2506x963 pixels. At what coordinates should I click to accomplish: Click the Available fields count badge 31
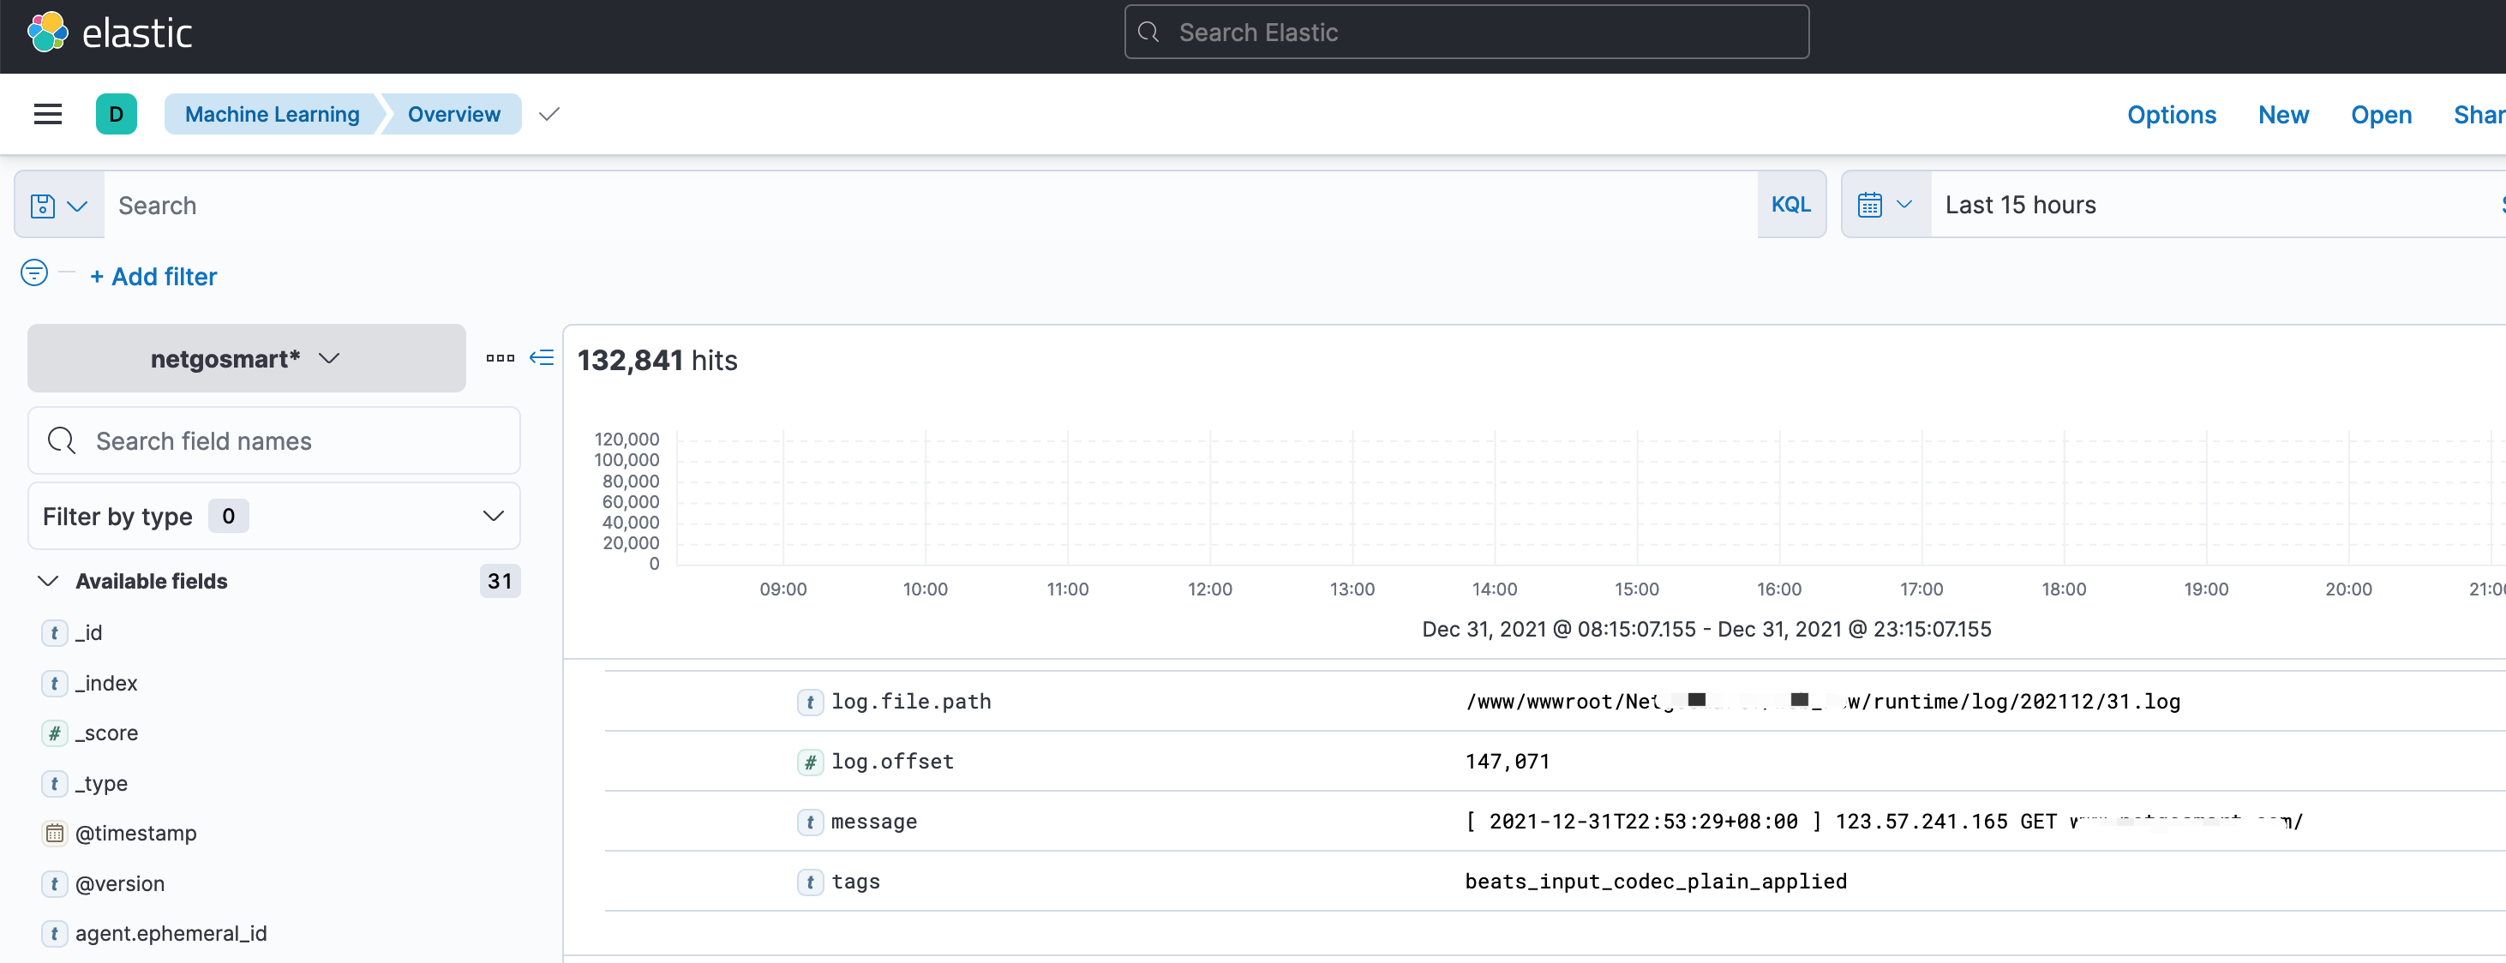tap(500, 581)
